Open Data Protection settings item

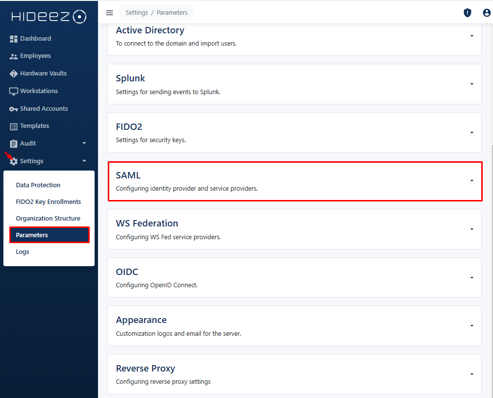click(x=38, y=185)
